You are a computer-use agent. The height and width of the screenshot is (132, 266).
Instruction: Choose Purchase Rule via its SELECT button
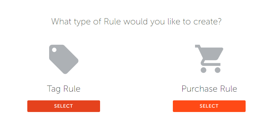209,106
